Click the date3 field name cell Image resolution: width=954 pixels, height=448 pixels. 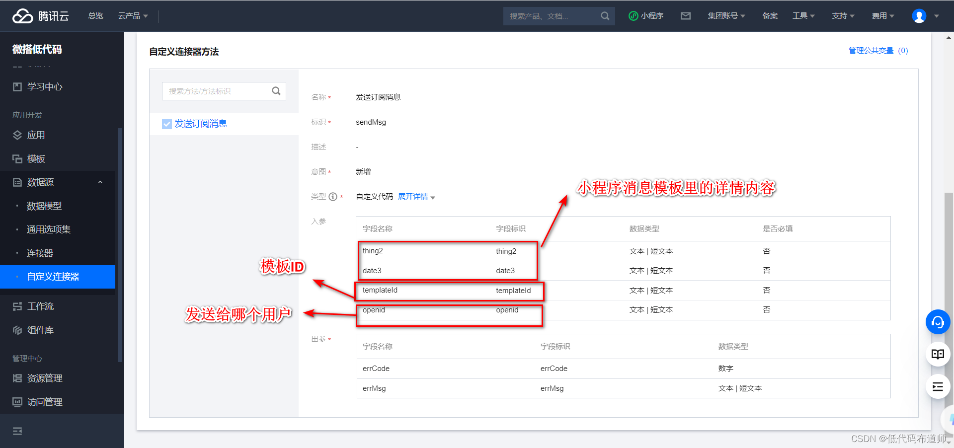pyautogui.click(x=372, y=271)
